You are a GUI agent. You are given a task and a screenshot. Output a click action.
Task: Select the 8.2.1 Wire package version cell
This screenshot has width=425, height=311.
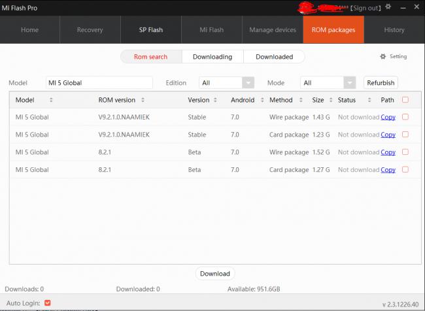(105, 152)
